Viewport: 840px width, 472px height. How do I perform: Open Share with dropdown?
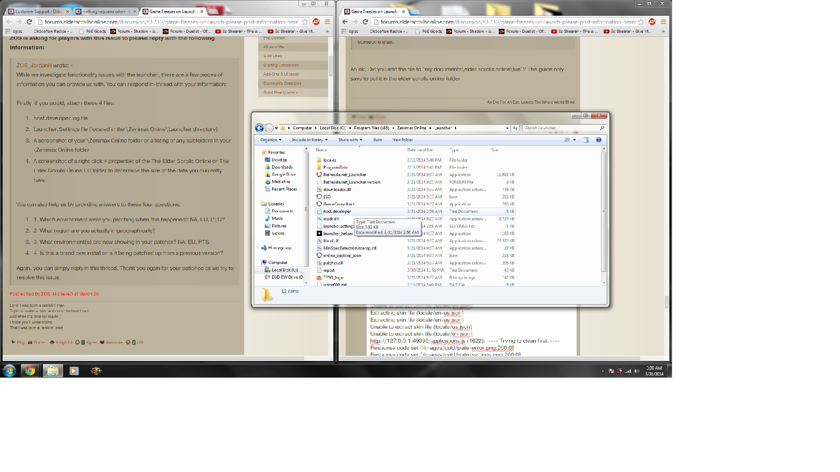(x=350, y=140)
